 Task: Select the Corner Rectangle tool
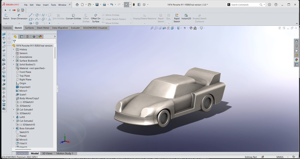pyautogui.click(x=31, y=19)
